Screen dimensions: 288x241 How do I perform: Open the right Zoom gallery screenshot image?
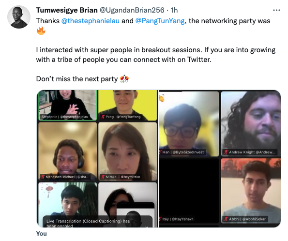[x=220, y=159]
